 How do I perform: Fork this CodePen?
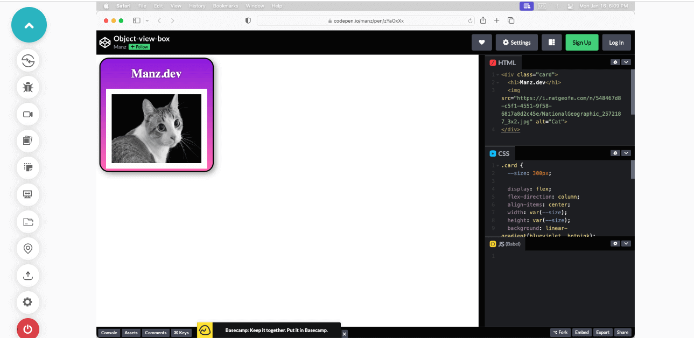coord(560,332)
